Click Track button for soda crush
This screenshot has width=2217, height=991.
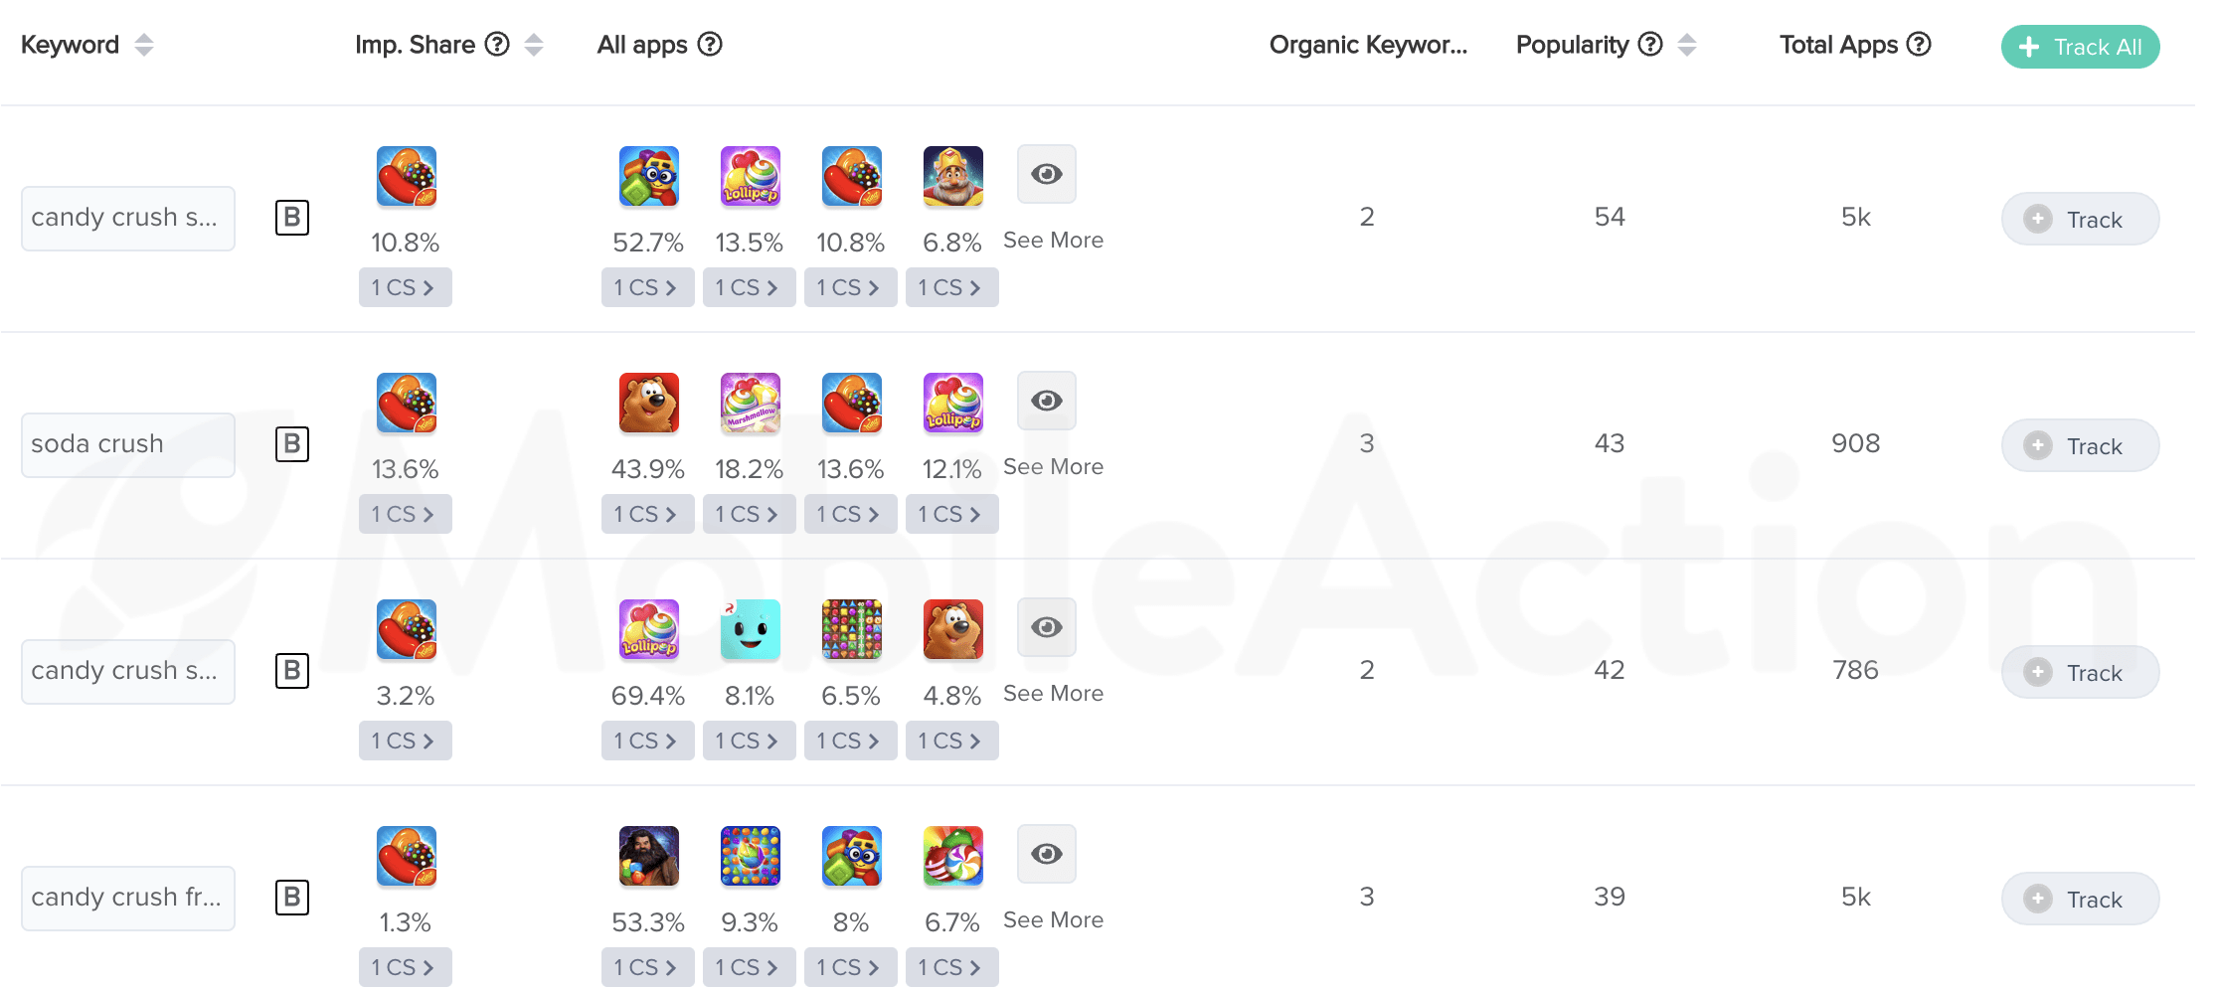[x=2080, y=445]
